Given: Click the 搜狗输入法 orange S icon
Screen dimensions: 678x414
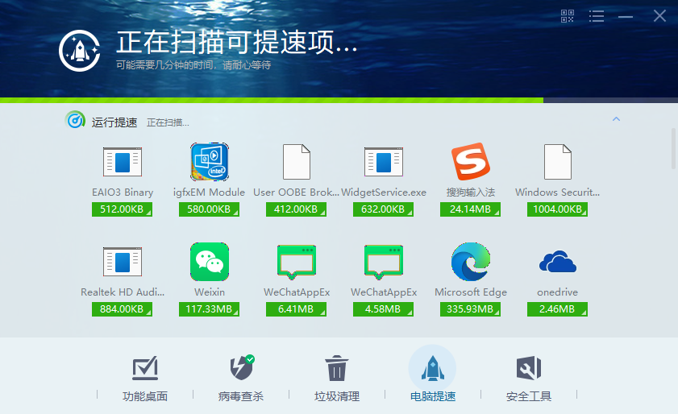Looking at the screenshot, I should (x=471, y=162).
